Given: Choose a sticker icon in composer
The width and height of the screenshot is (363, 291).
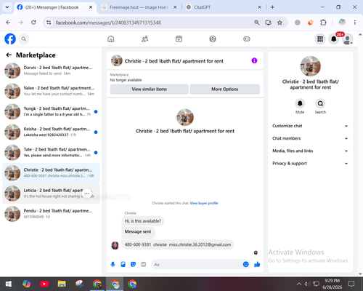Looking at the screenshot, I should [133, 264].
